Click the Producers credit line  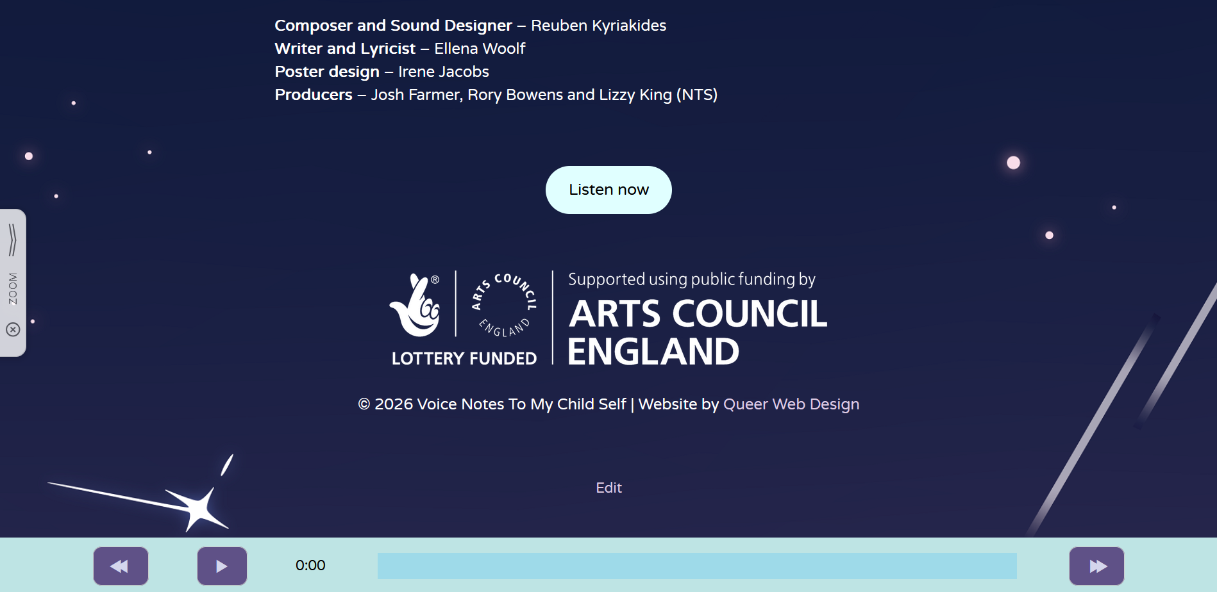[496, 95]
